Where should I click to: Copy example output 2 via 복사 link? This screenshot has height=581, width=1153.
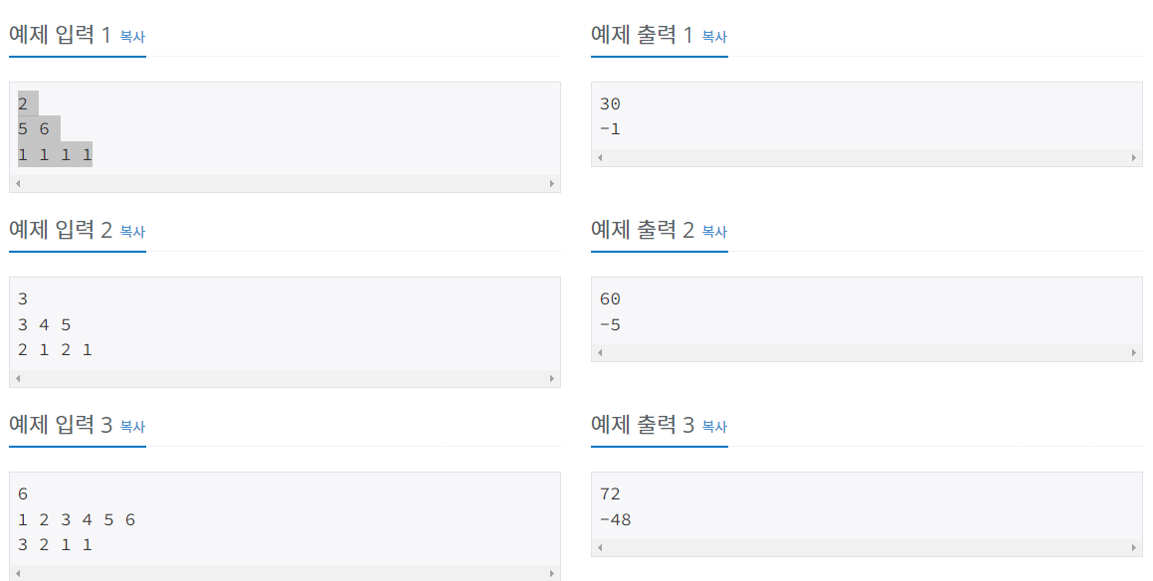pos(714,231)
